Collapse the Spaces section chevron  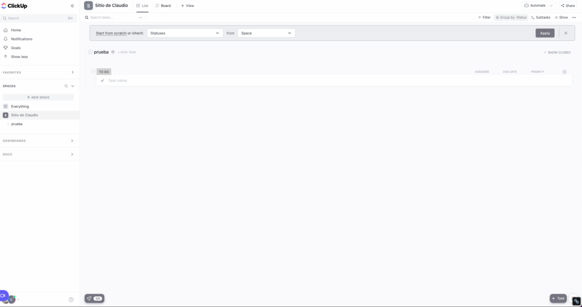[x=73, y=86]
